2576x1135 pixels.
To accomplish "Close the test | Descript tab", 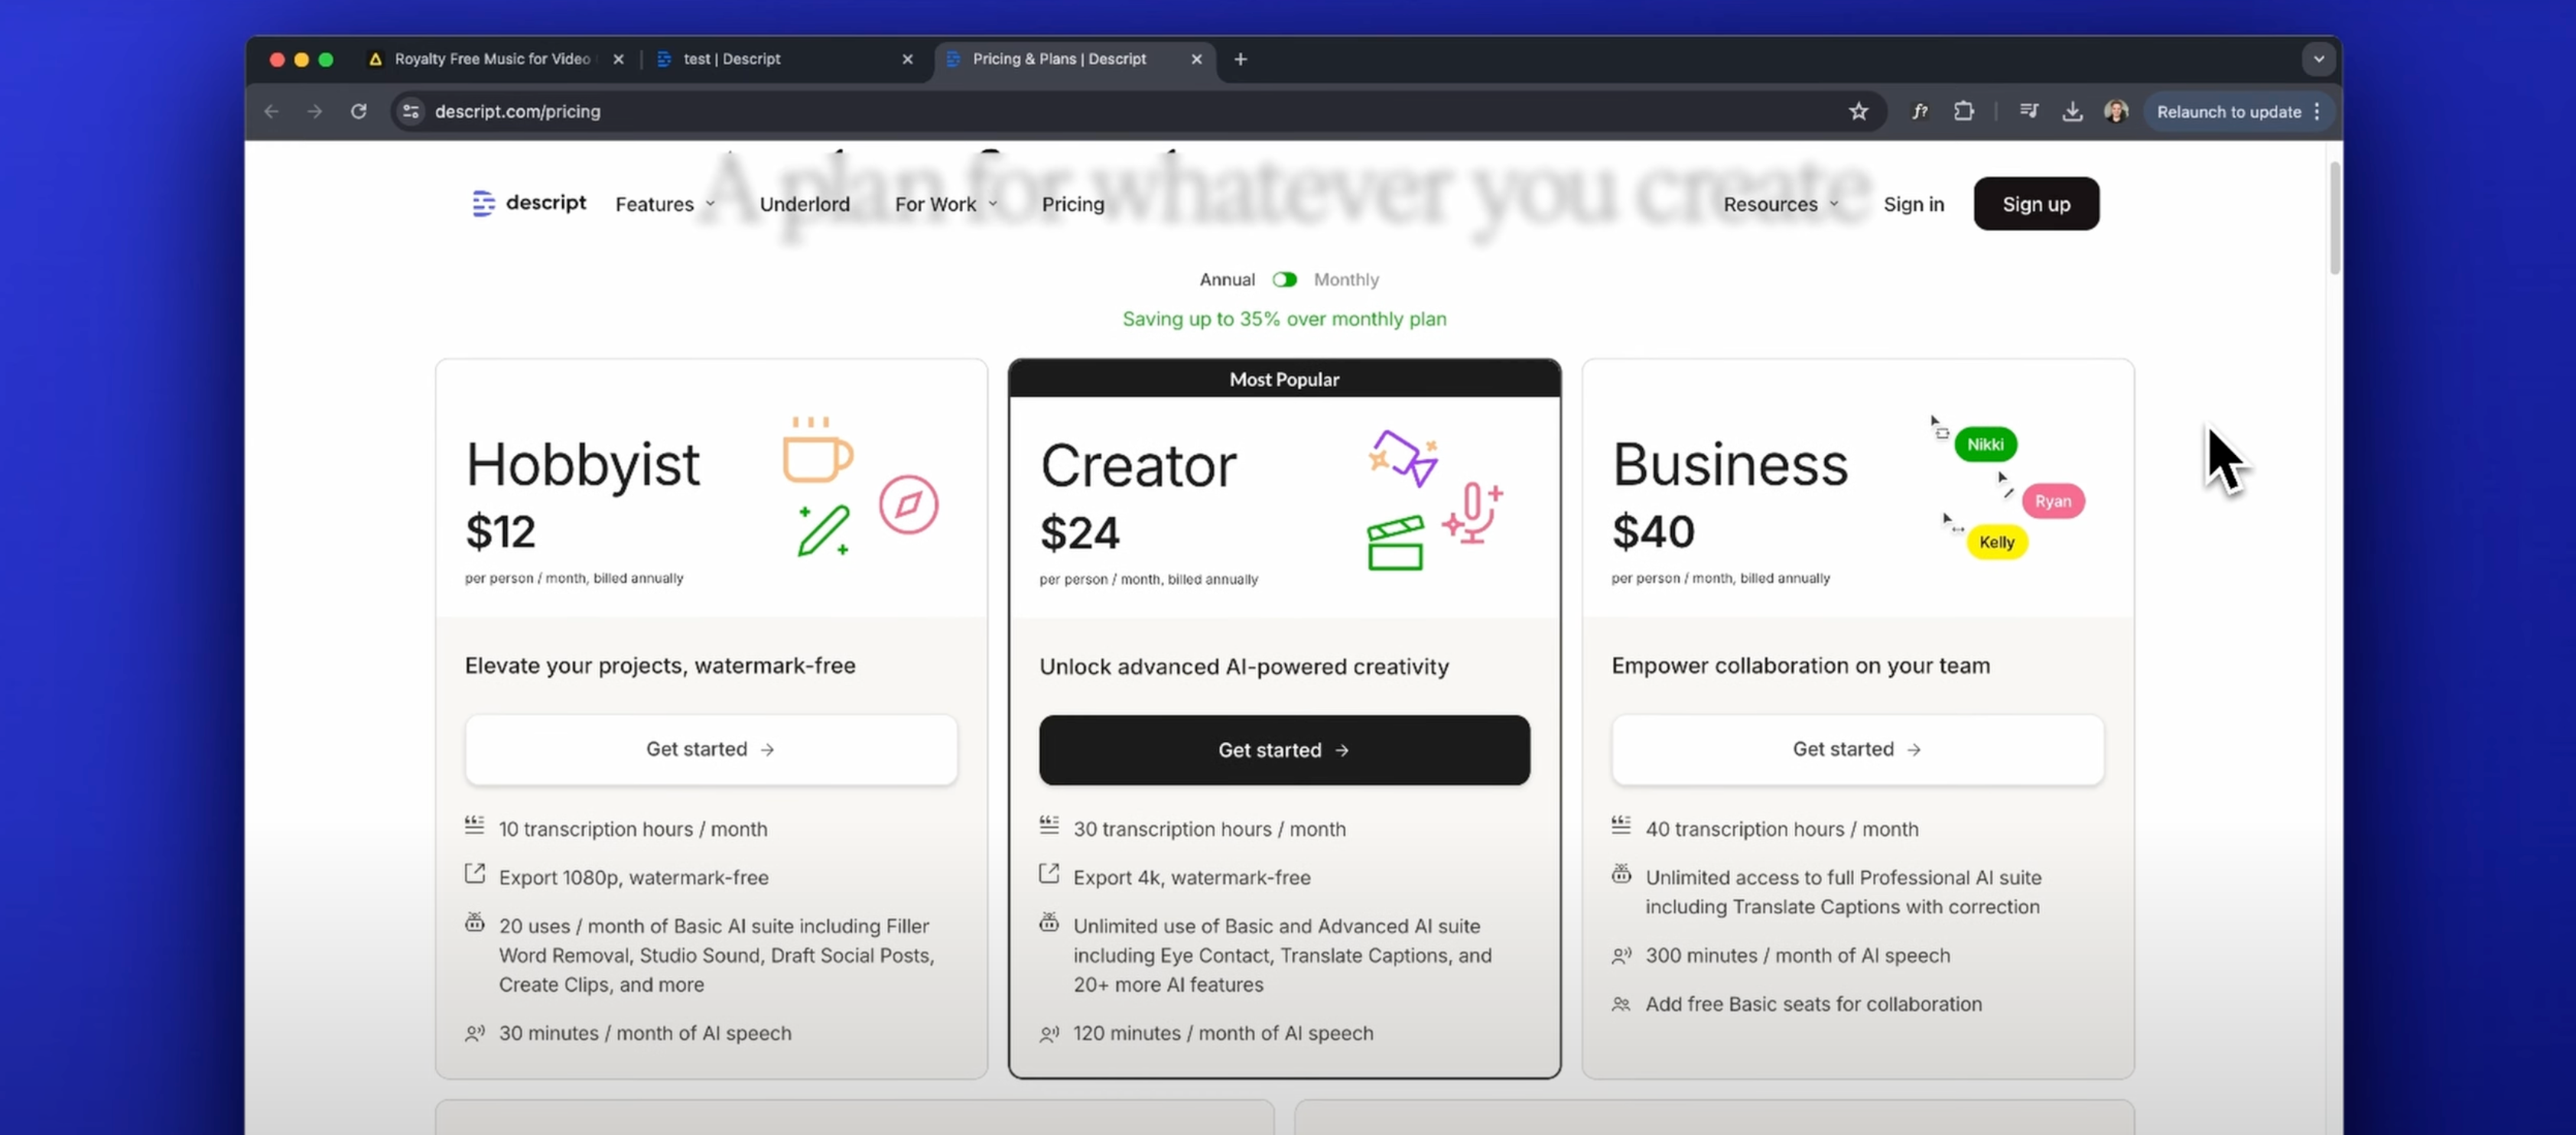I will [x=907, y=59].
